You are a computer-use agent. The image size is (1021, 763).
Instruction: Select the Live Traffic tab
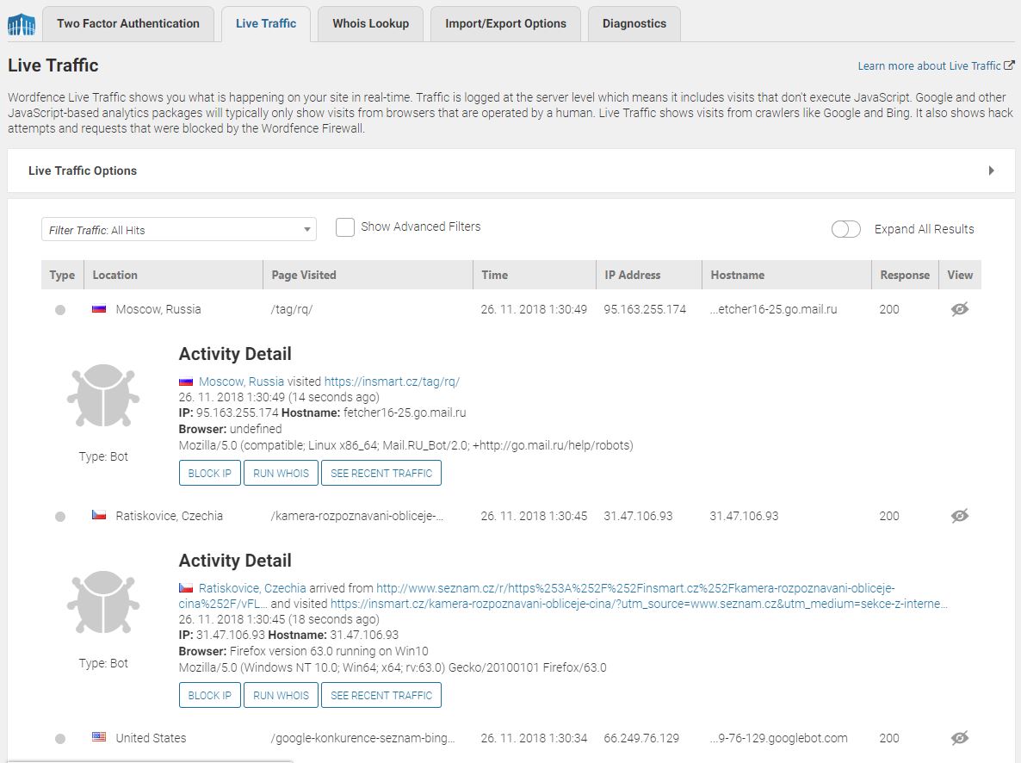coord(266,23)
